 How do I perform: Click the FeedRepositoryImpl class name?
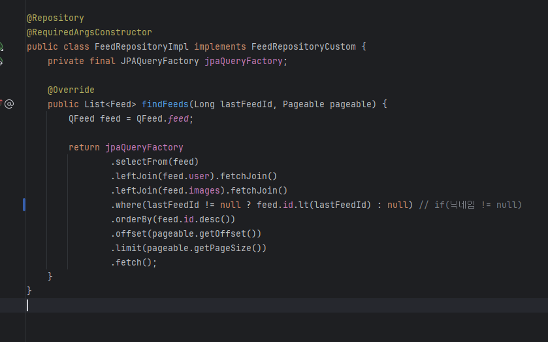(142, 46)
